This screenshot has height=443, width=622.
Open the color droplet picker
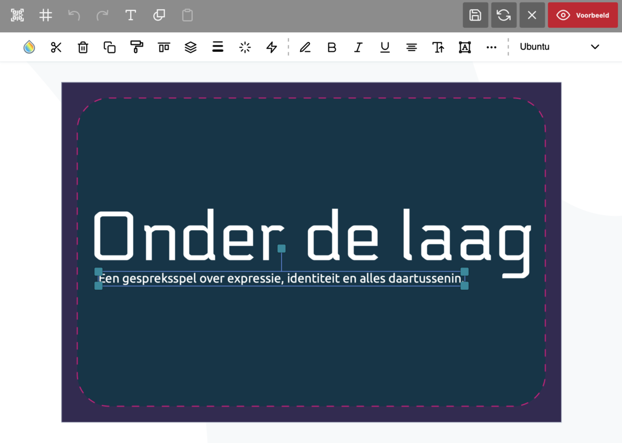(x=29, y=47)
